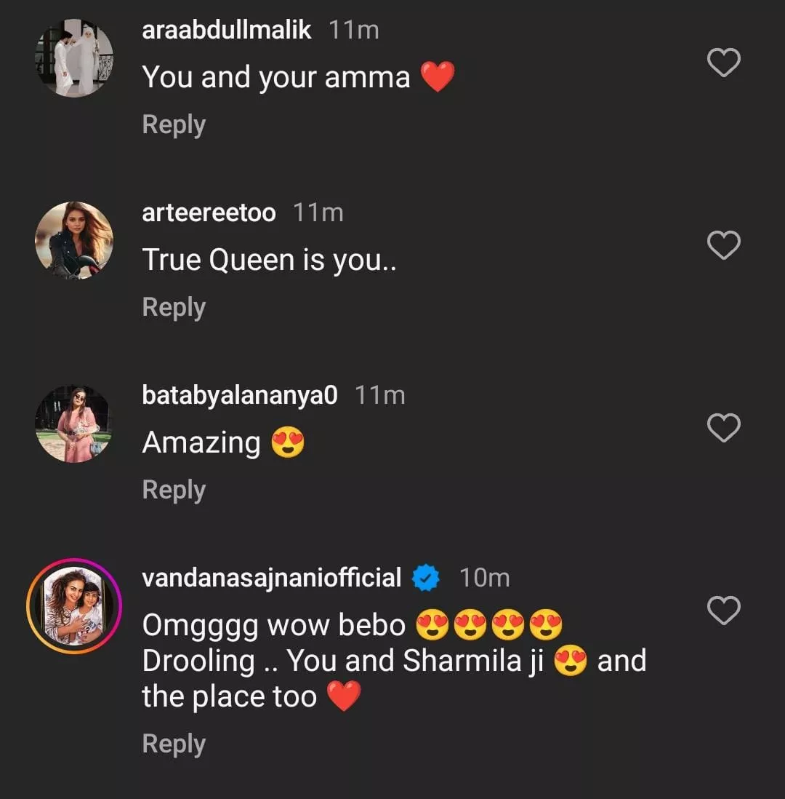
Task: Open araabdullmalik's profile picture
Action: (x=74, y=58)
